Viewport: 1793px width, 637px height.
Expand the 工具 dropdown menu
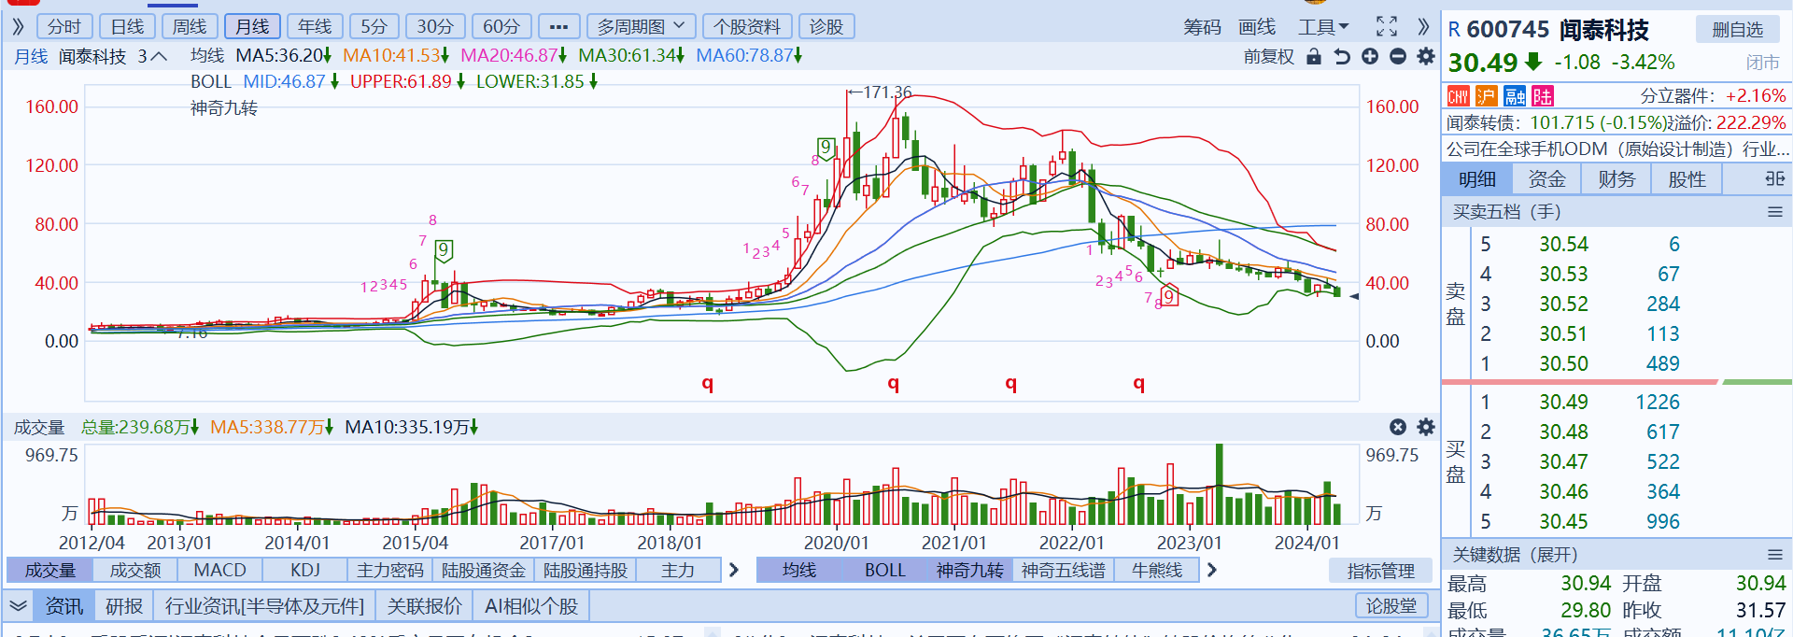coord(1323,27)
